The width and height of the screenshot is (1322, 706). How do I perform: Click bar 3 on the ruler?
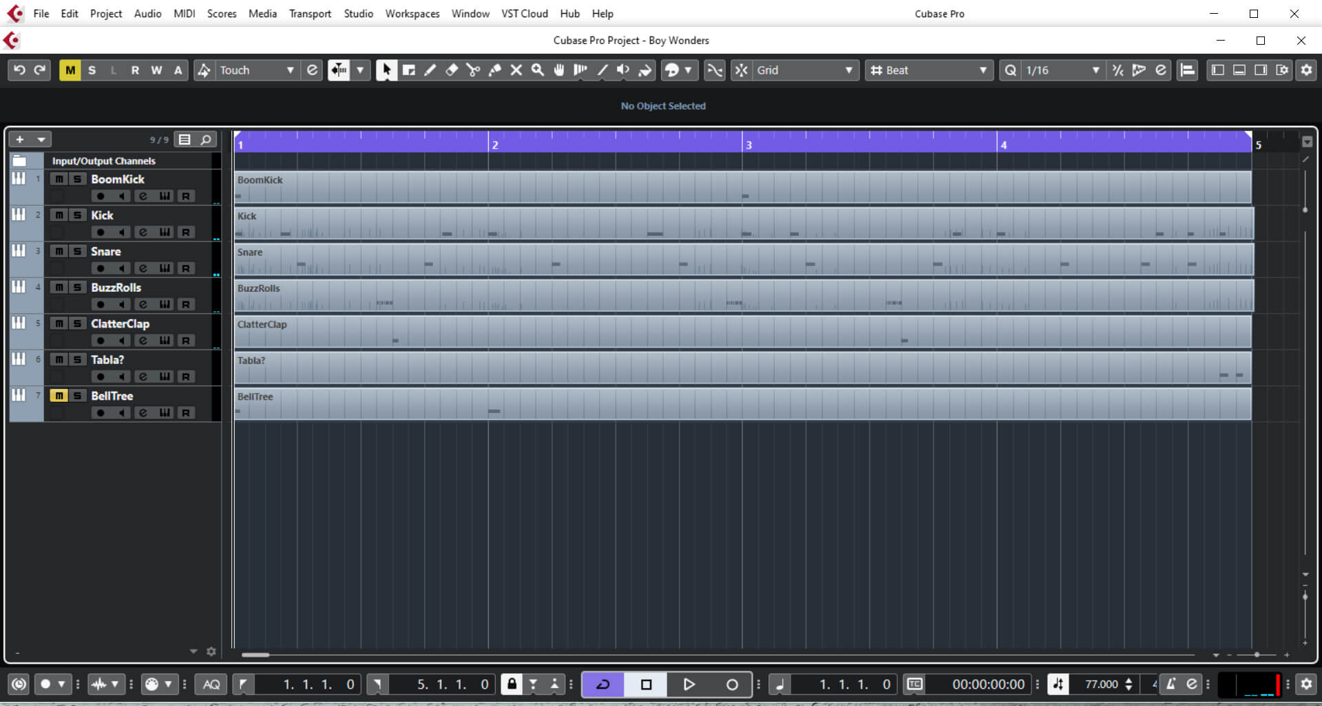pyautogui.click(x=748, y=145)
